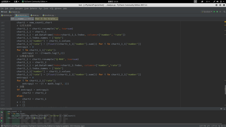The image size is (226, 127).
Task: Click the console horizontal scrollbar
Action: 112,124
